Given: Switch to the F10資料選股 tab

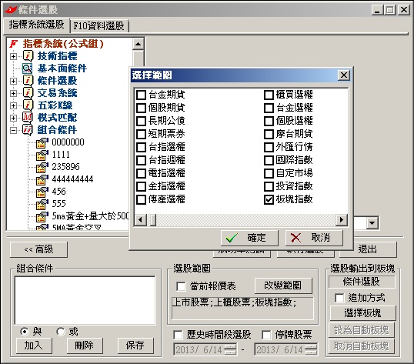Looking at the screenshot, I should point(99,26).
